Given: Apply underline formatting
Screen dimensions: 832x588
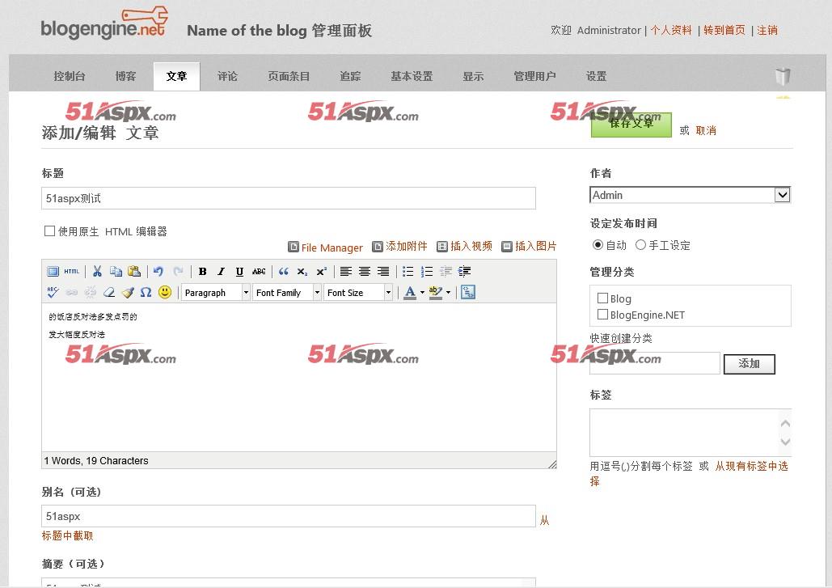Looking at the screenshot, I should pos(240,272).
